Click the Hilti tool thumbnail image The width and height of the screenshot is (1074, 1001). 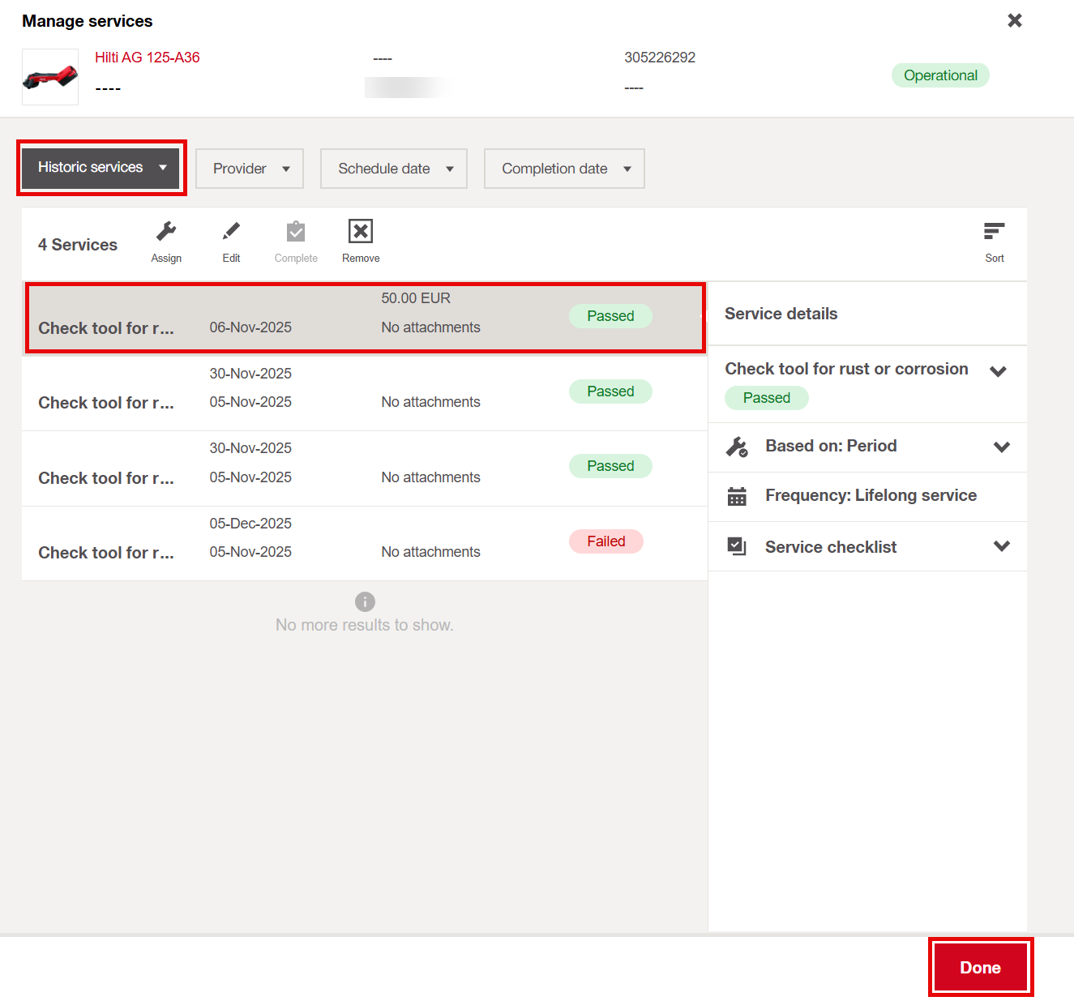pos(50,77)
